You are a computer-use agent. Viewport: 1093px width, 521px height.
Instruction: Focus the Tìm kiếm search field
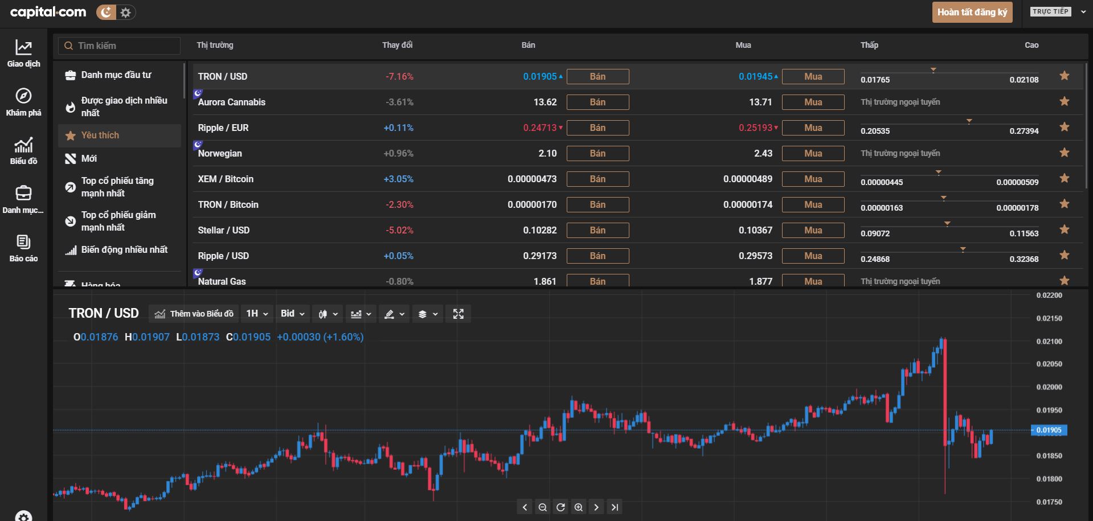[x=119, y=46]
